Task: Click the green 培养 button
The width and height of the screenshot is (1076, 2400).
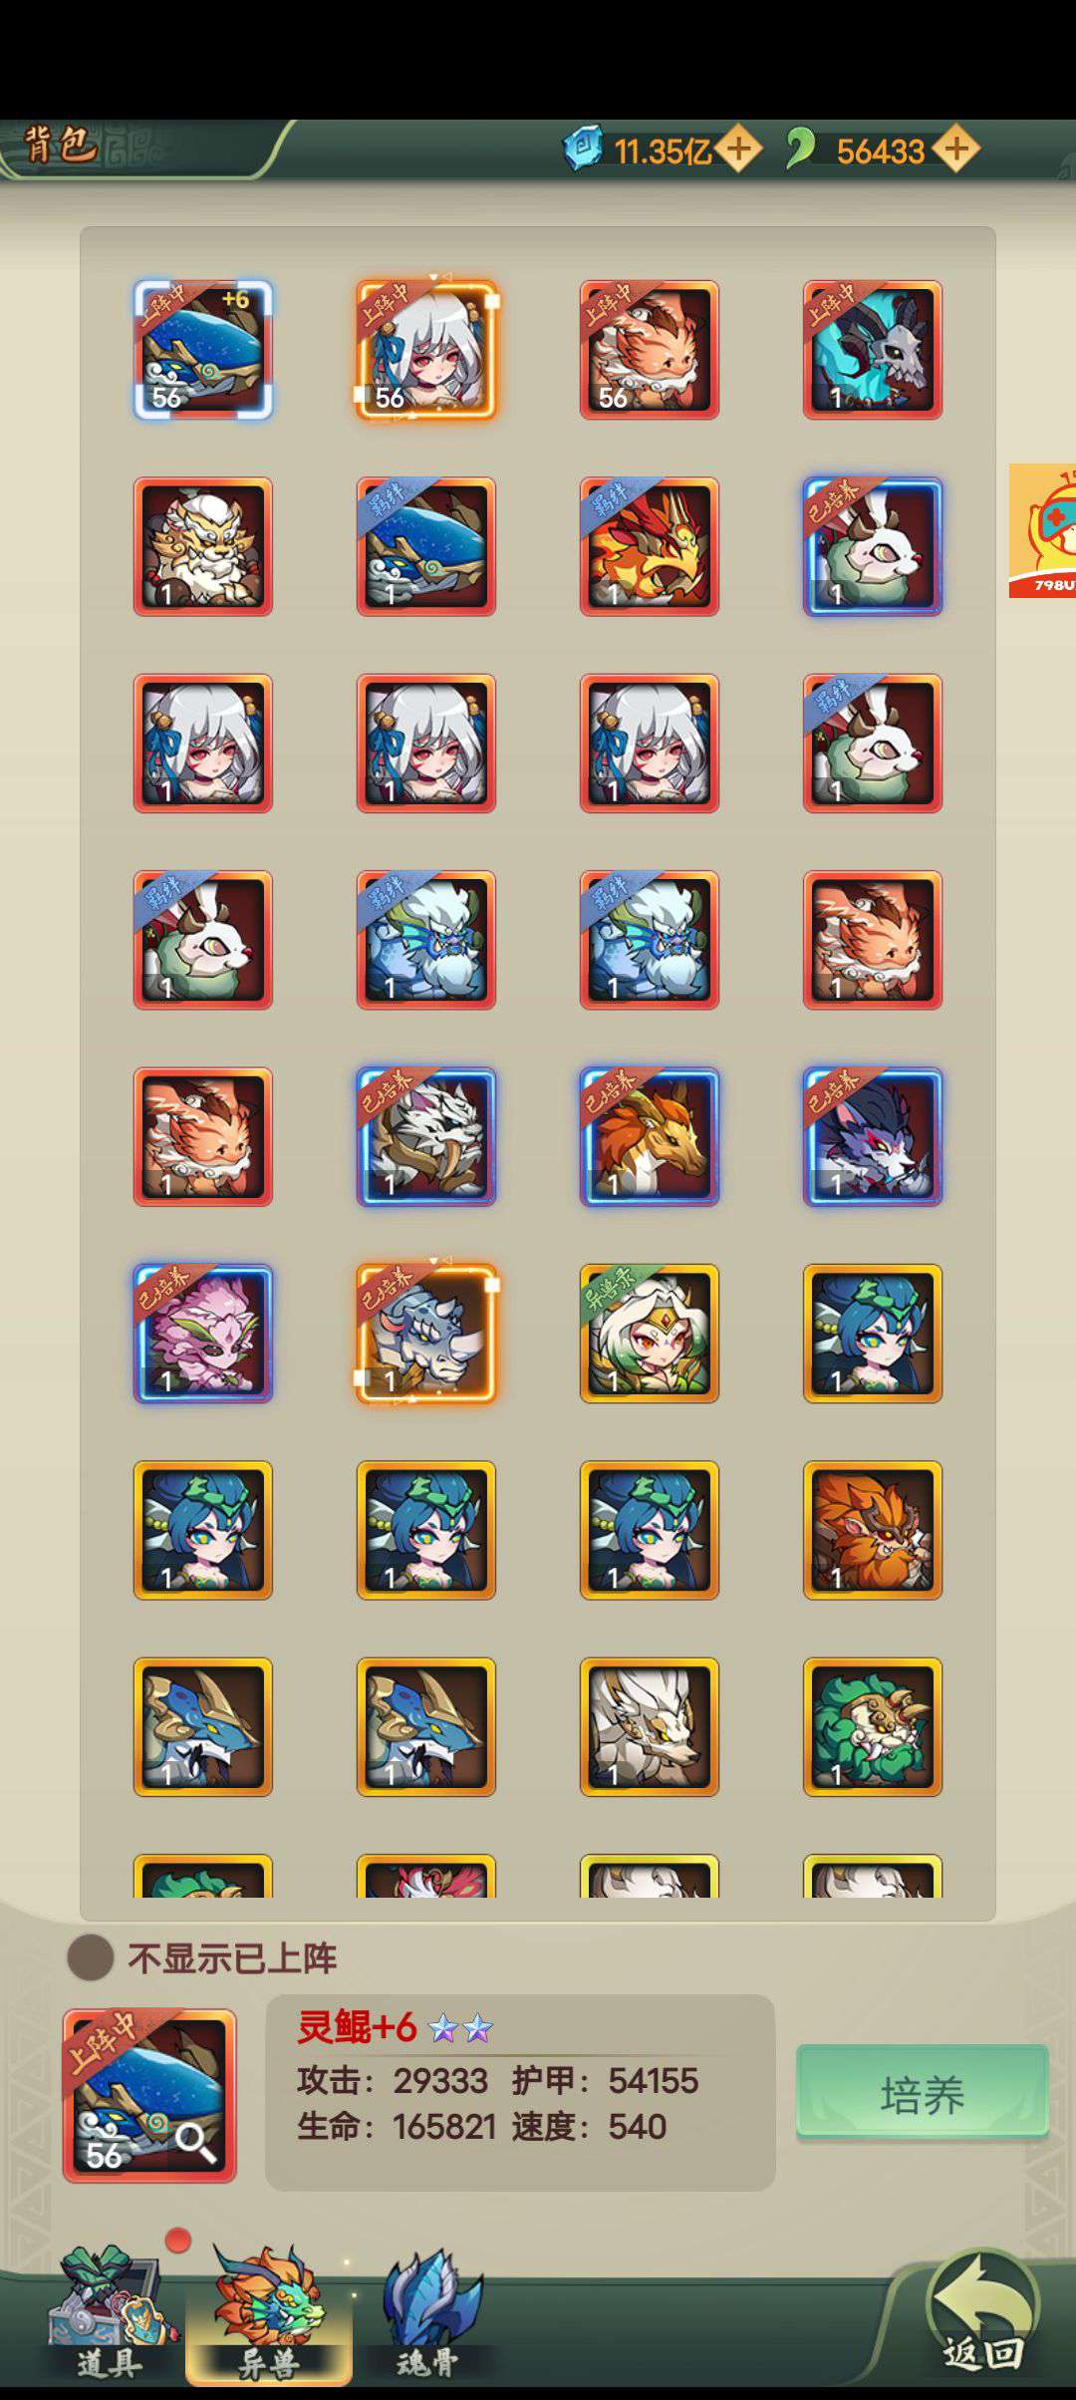Action: click(x=923, y=2093)
